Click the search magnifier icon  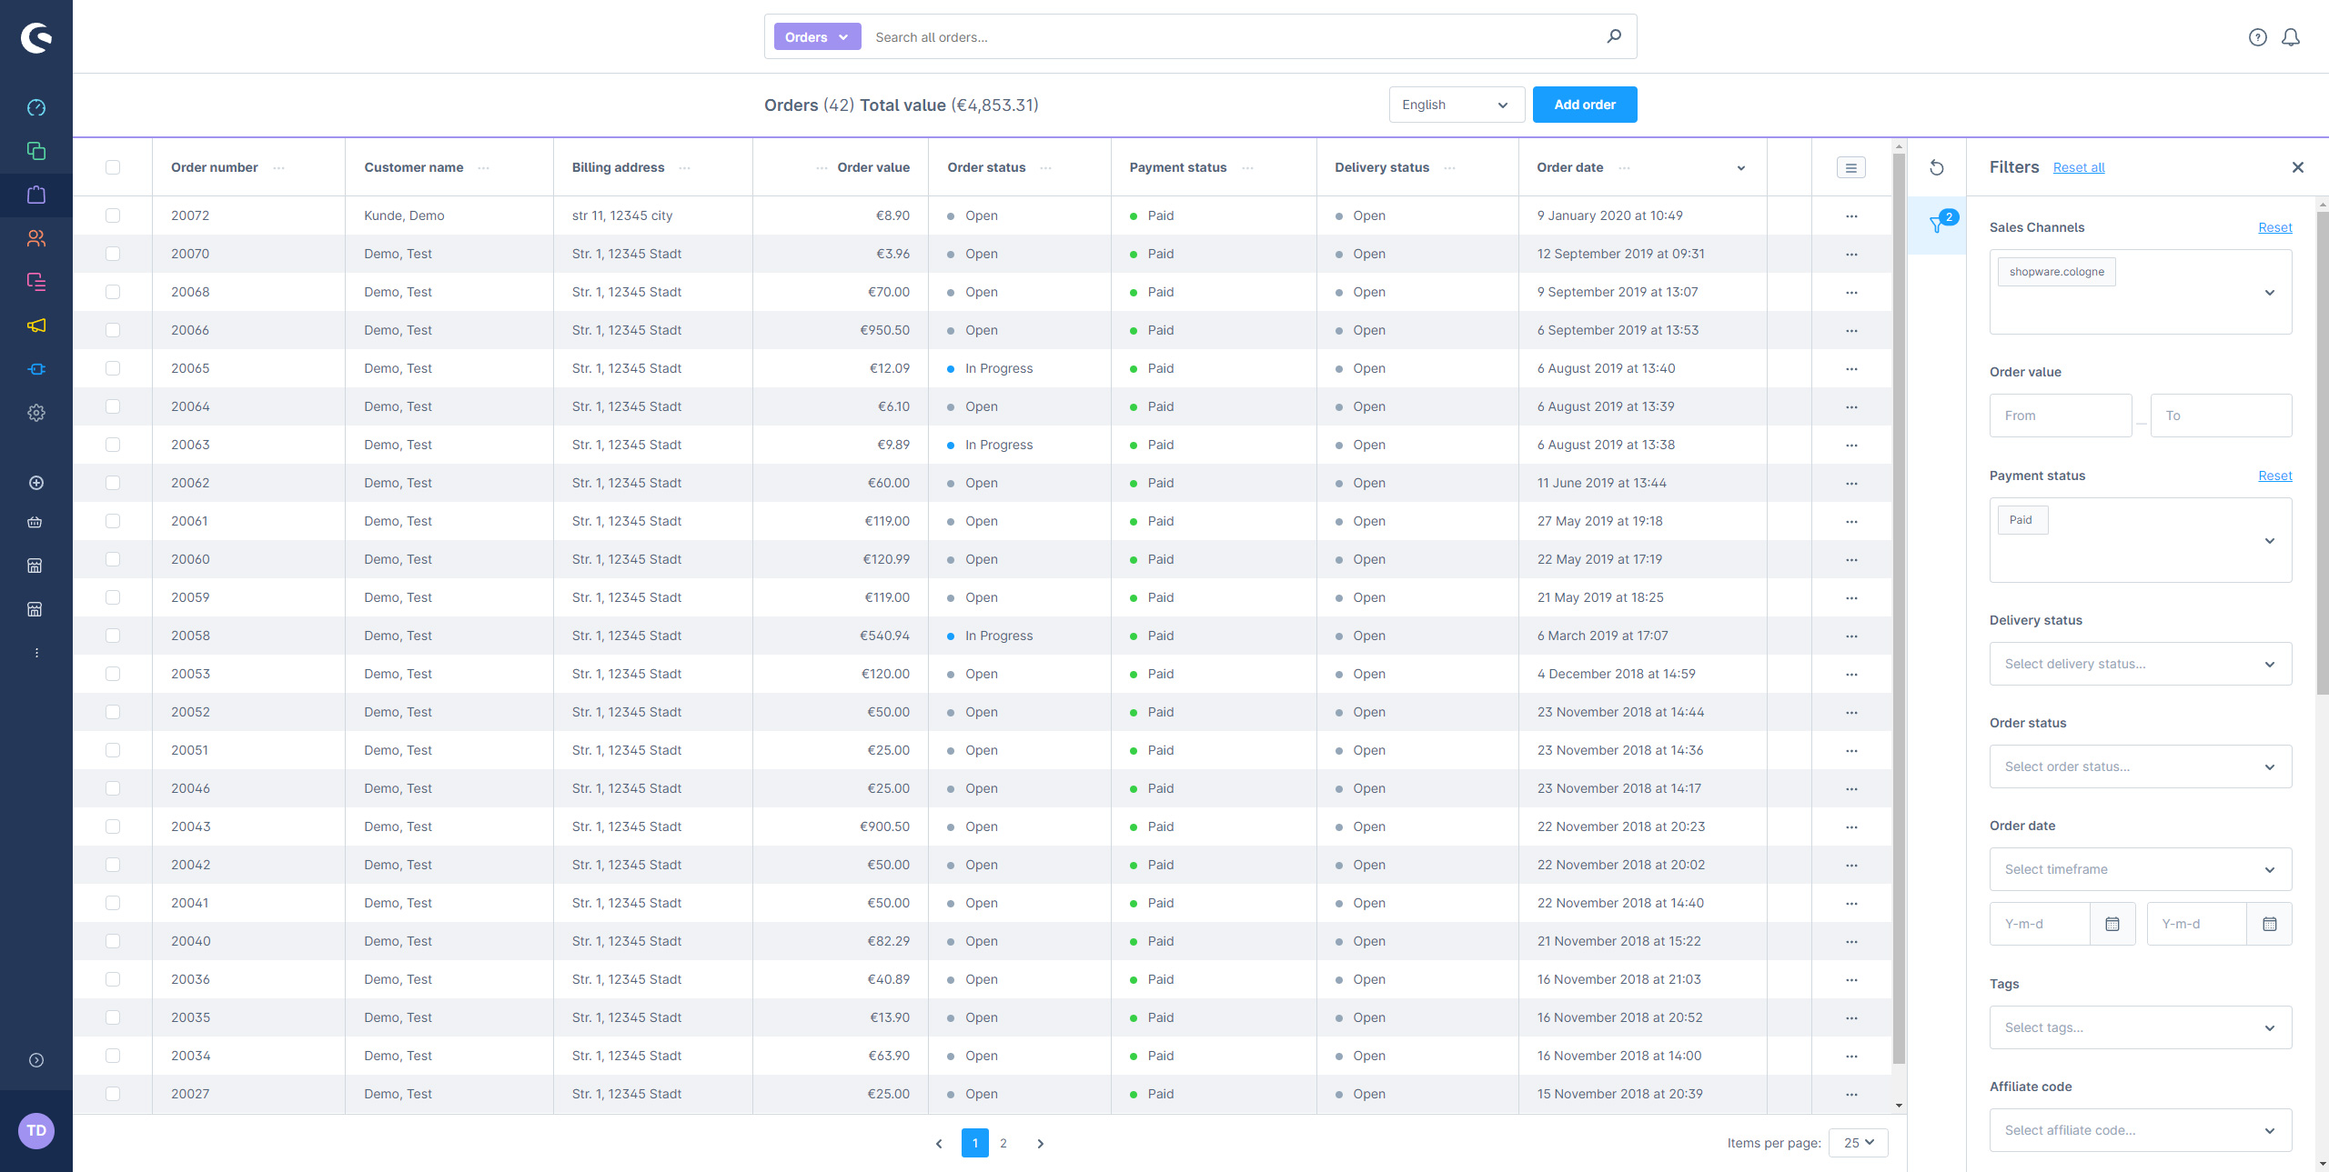pyautogui.click(x=1614, y=36)
